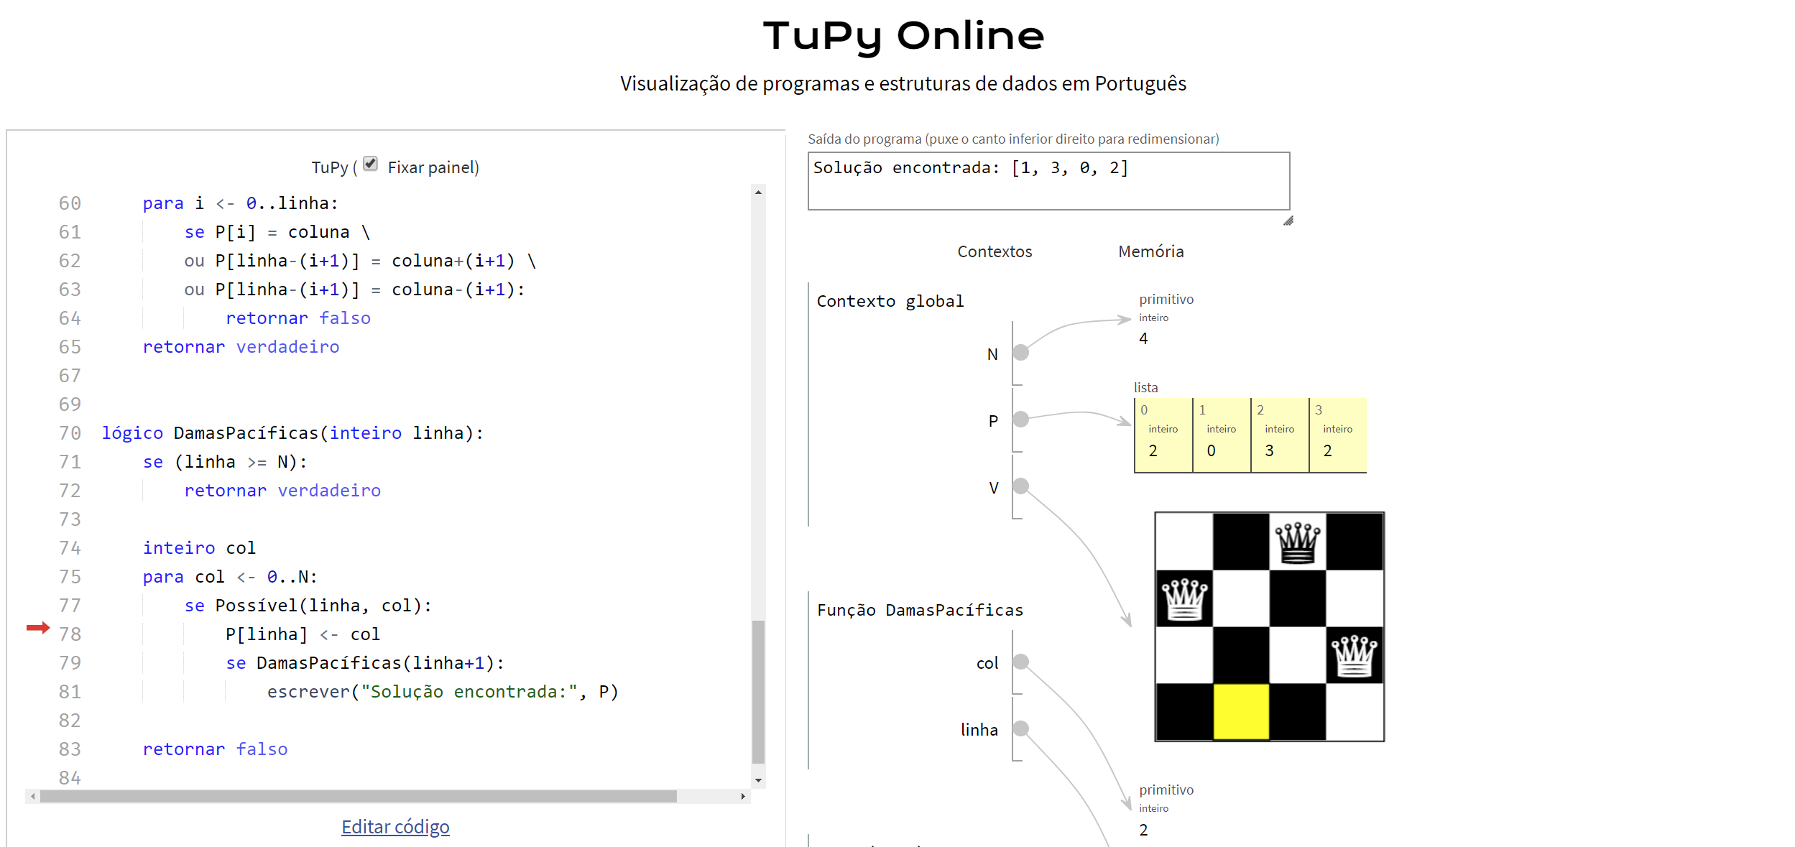Toggle the Fixar painel checkbox
The width and height of the screenshot is (1795, 847).
[370, 164]
